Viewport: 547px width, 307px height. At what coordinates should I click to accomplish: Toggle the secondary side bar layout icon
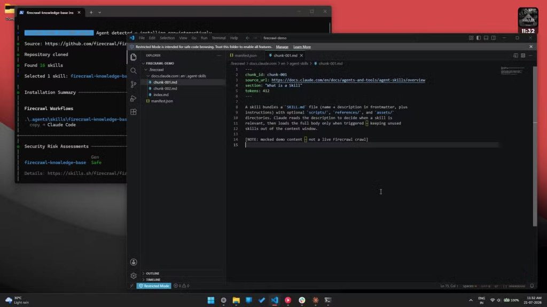click(x=493, y=38)
